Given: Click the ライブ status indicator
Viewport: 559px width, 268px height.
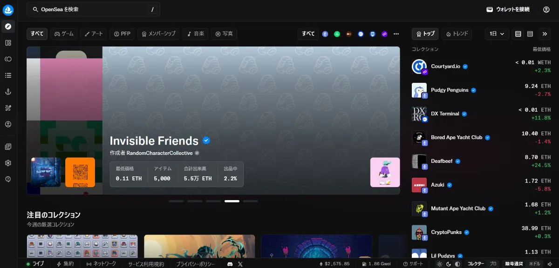Looking at the screenshot, I should 35,264.
